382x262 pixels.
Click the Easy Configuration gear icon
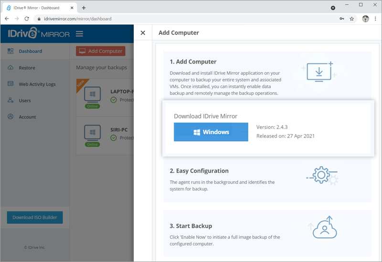pos(322,175)
